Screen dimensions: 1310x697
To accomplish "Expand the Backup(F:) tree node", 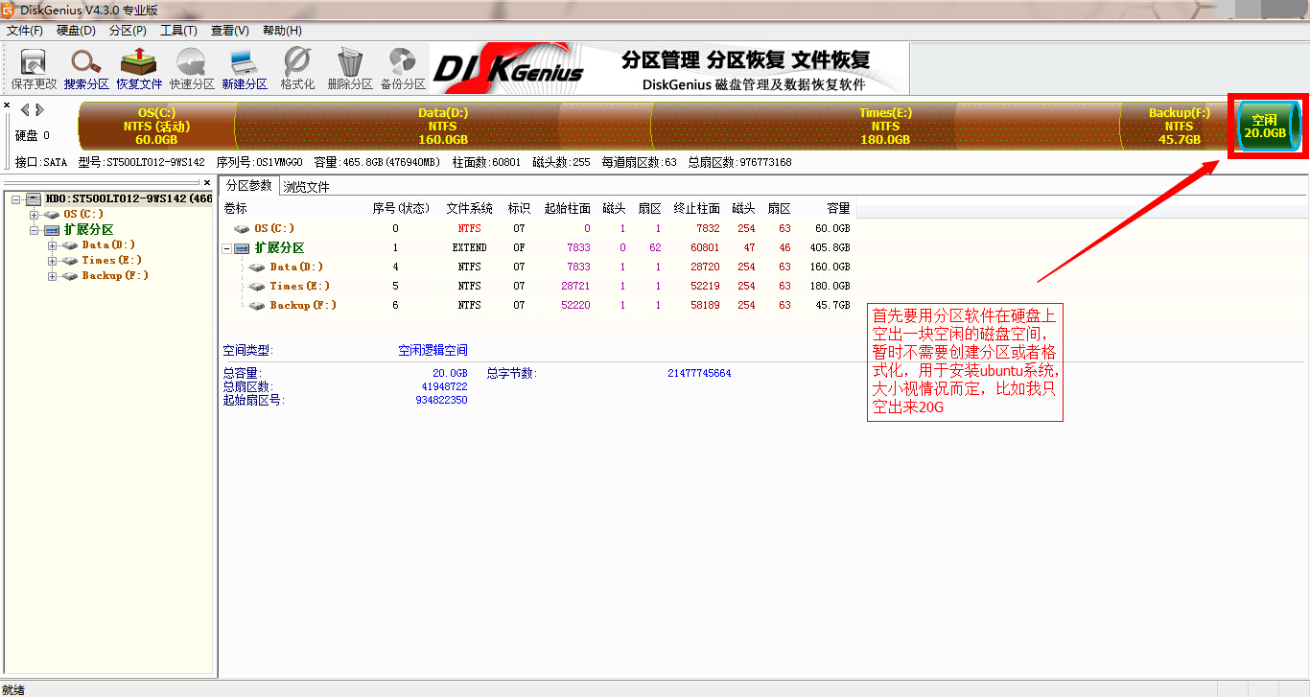I will point(52,276).
